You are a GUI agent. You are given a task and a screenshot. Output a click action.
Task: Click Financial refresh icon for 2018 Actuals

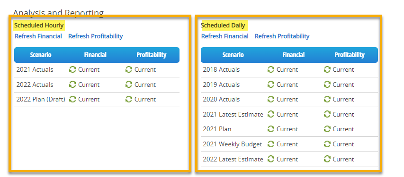pos(271,69)
